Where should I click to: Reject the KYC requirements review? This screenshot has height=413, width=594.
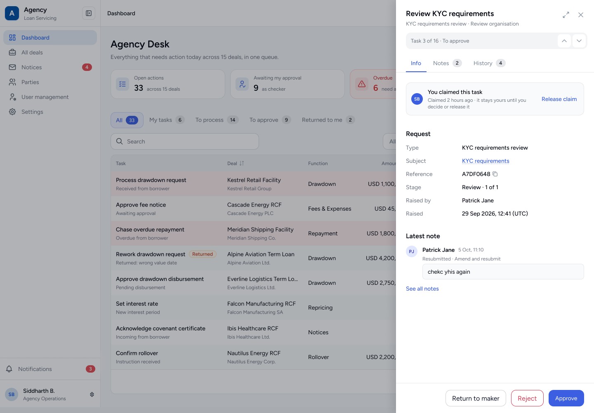coord(527,398)
